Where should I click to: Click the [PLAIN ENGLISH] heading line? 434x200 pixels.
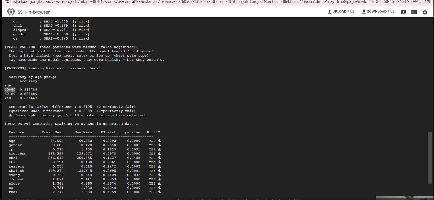71,47
